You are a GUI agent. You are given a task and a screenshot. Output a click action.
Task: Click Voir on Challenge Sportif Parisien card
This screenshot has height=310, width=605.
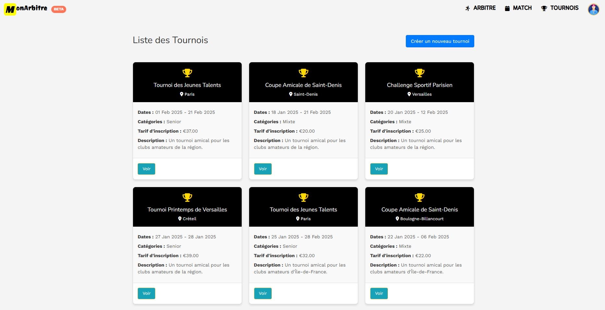(379, 169)
